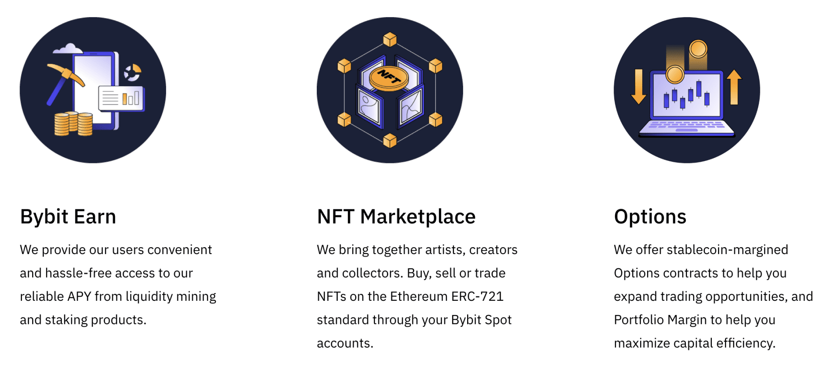Click the Options laptop chart illustration

[687, 90]
